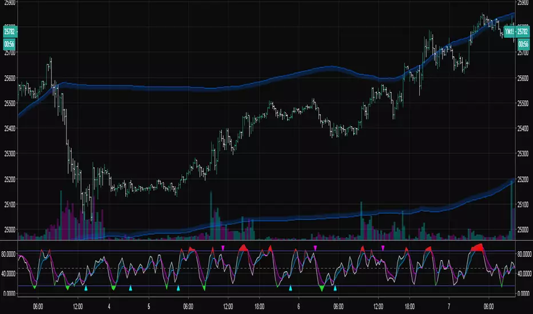The width and height of the screenshot is (533, 314).
Task: Click cyan up-arrow marker between dates 6 and 7
Action: click(335, 288)
